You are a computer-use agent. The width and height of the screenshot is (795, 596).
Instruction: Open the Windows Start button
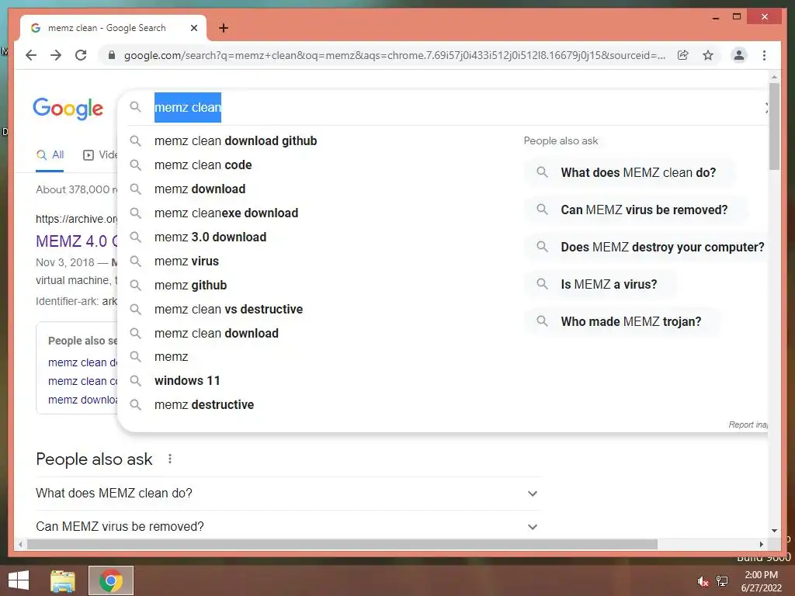pos(19,580)
